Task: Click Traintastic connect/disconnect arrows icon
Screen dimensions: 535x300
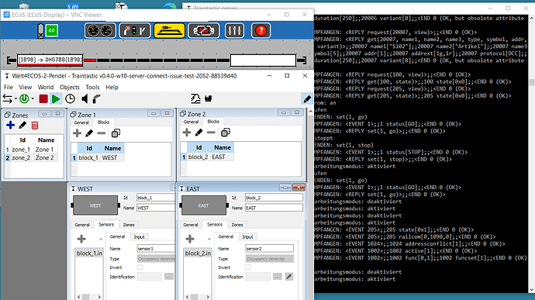Action: point(7,99)
